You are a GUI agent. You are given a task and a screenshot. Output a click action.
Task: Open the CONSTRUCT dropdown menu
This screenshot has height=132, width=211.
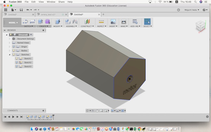(x=87, y=26)
